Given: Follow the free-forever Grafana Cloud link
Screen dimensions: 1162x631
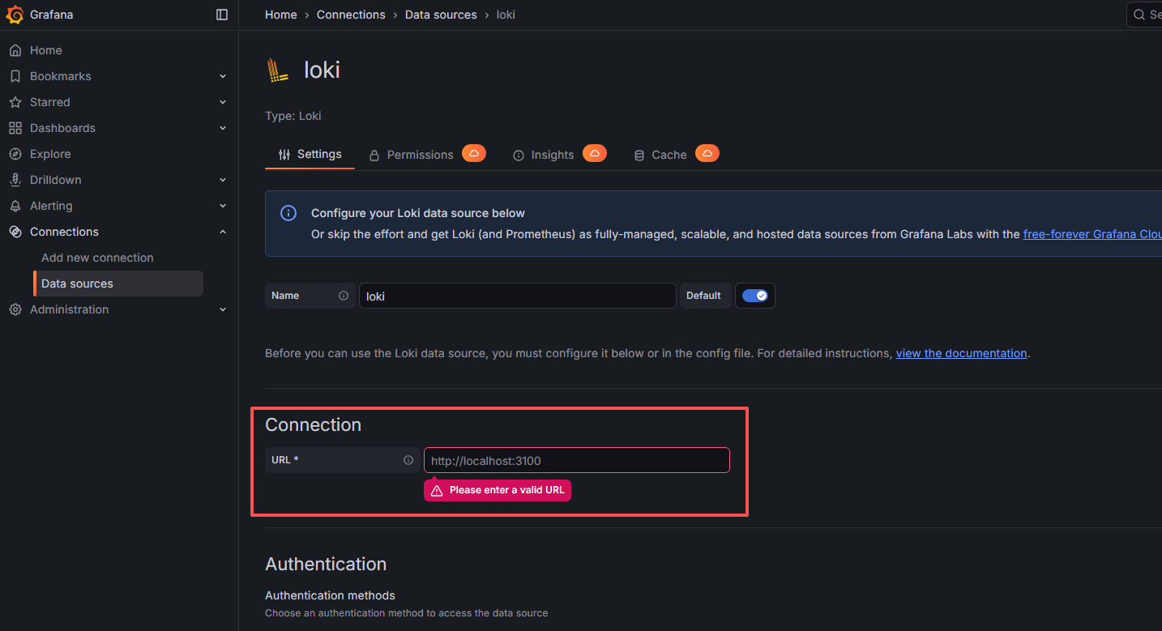Looking at the screenshot, I should [1092, 234].
